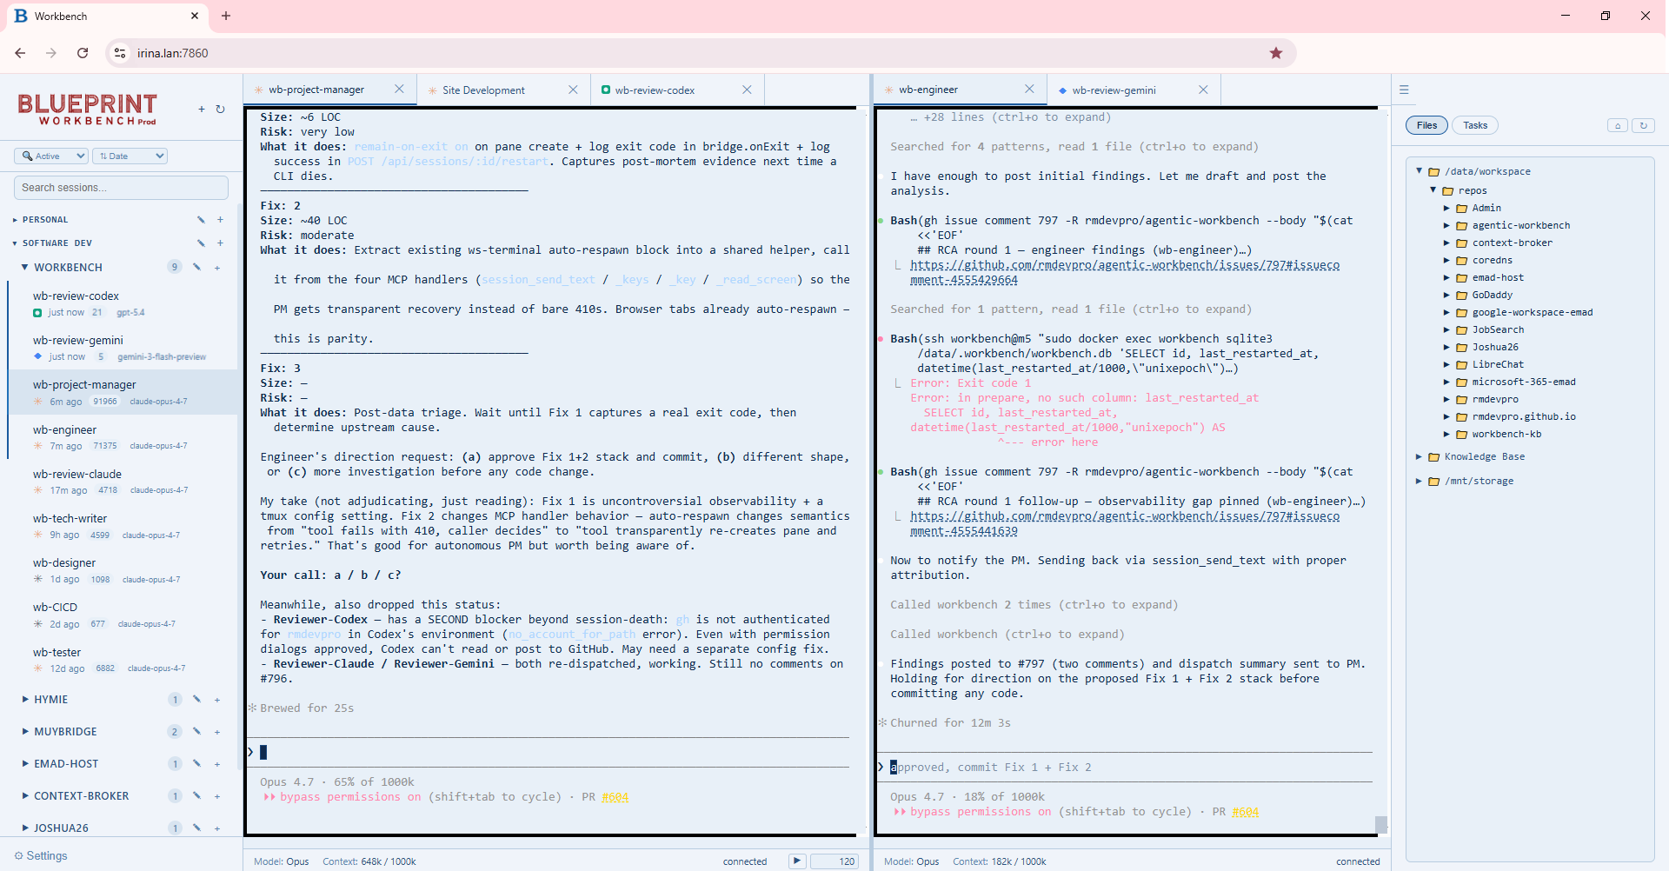Switch to the wb-review-codex tab

click(x=655, y=90)
